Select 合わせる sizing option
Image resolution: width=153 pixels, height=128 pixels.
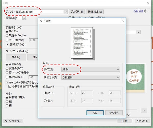coord(7,64)
